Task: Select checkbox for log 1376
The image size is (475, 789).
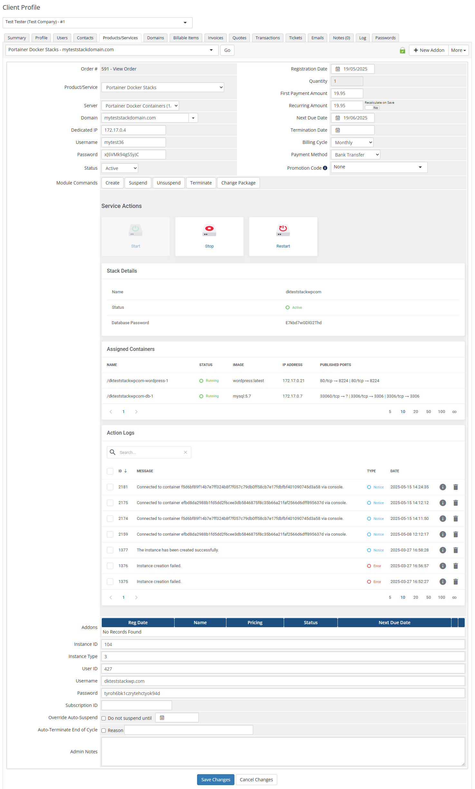Action: (110, 566)
